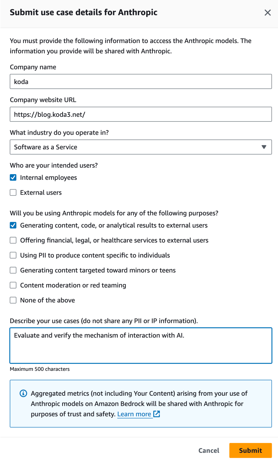The height and width of the screenshot is (462, 278).
Task: Close the use case details dialog
Action: [x=268, y=12]
